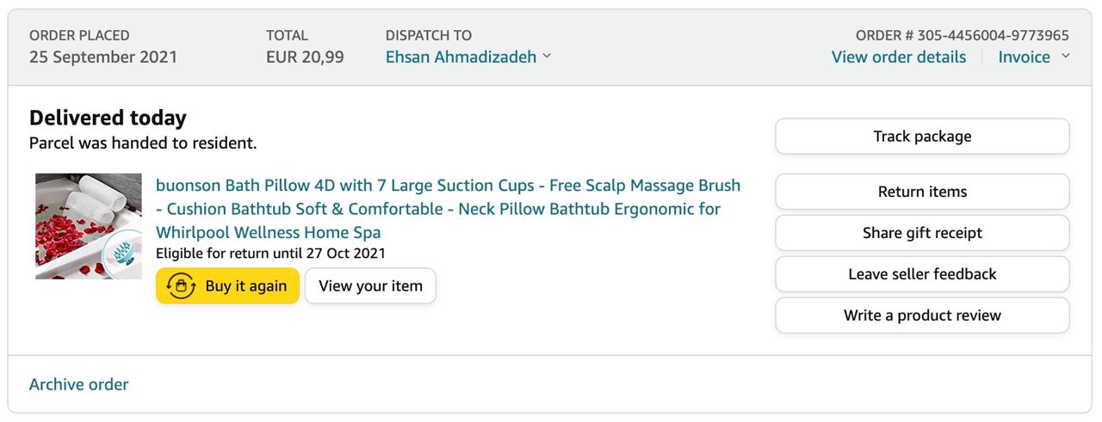Click the Delivered today status heading

[108, 118]
